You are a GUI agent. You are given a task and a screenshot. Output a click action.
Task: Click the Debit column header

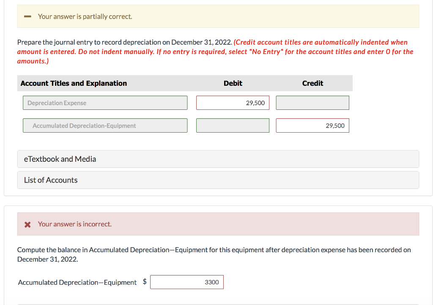coord(233,83)
